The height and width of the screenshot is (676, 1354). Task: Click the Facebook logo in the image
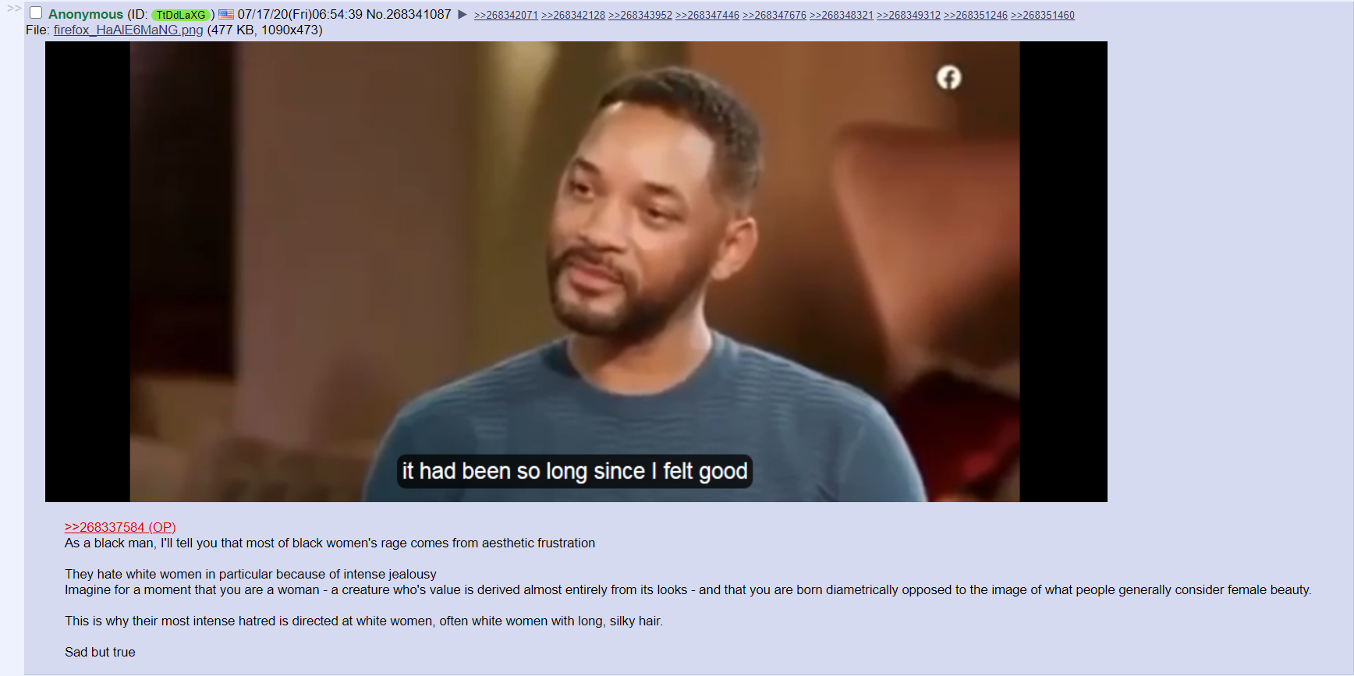pyautogui.click(x=948, y=77)
